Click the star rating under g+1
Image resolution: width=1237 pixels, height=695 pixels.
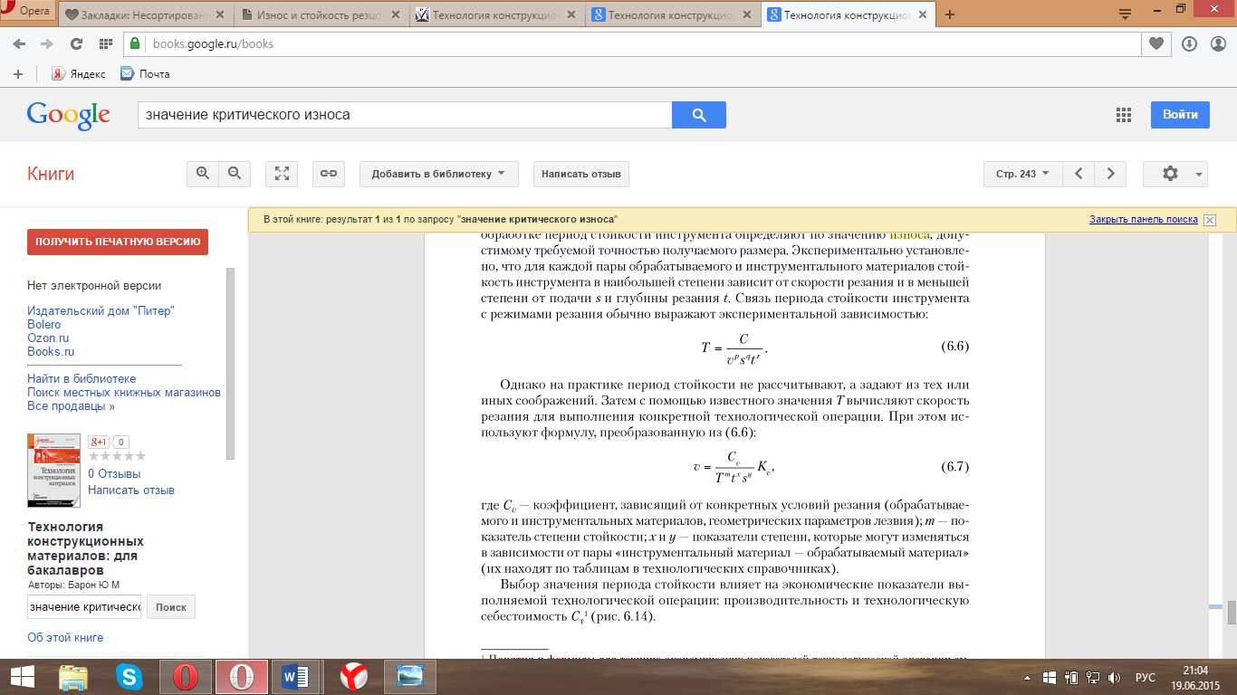117,456
